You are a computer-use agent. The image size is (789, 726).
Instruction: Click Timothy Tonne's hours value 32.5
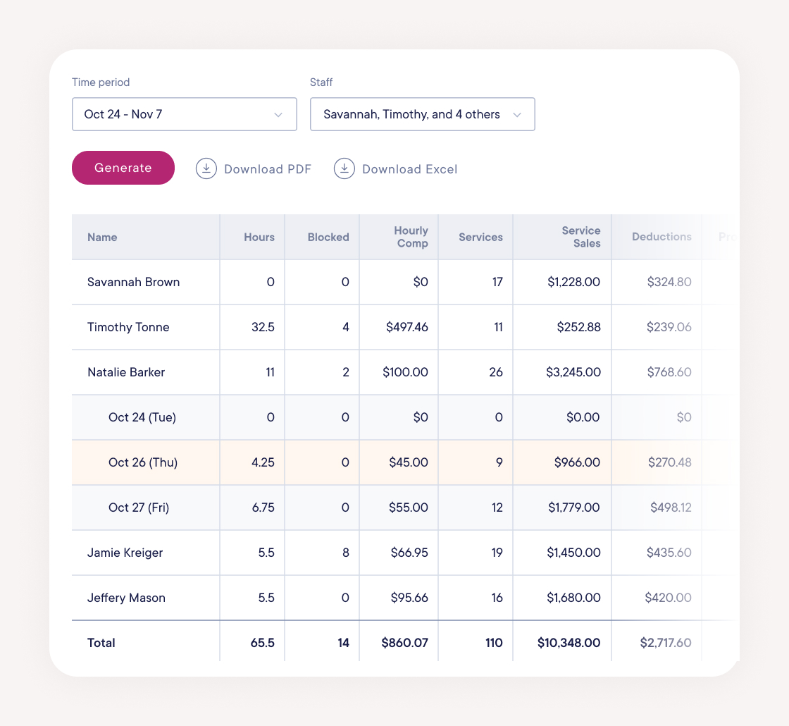(263, 327)
